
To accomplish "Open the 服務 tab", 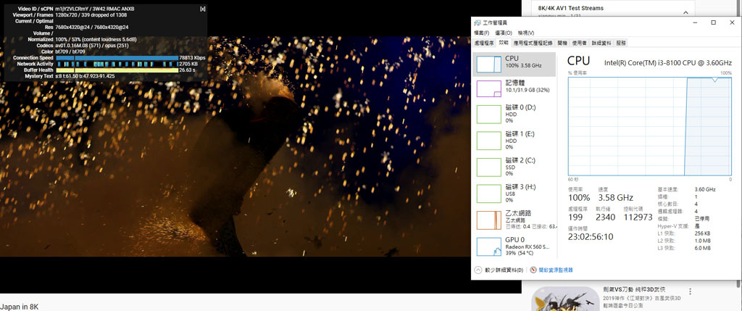I will click(621, 43).
